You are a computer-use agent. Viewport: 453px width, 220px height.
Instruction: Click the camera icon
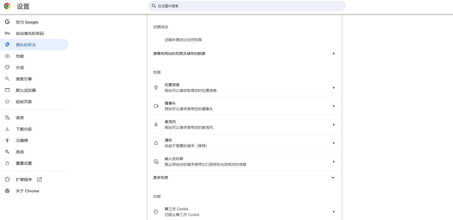(x=156, y=106)
